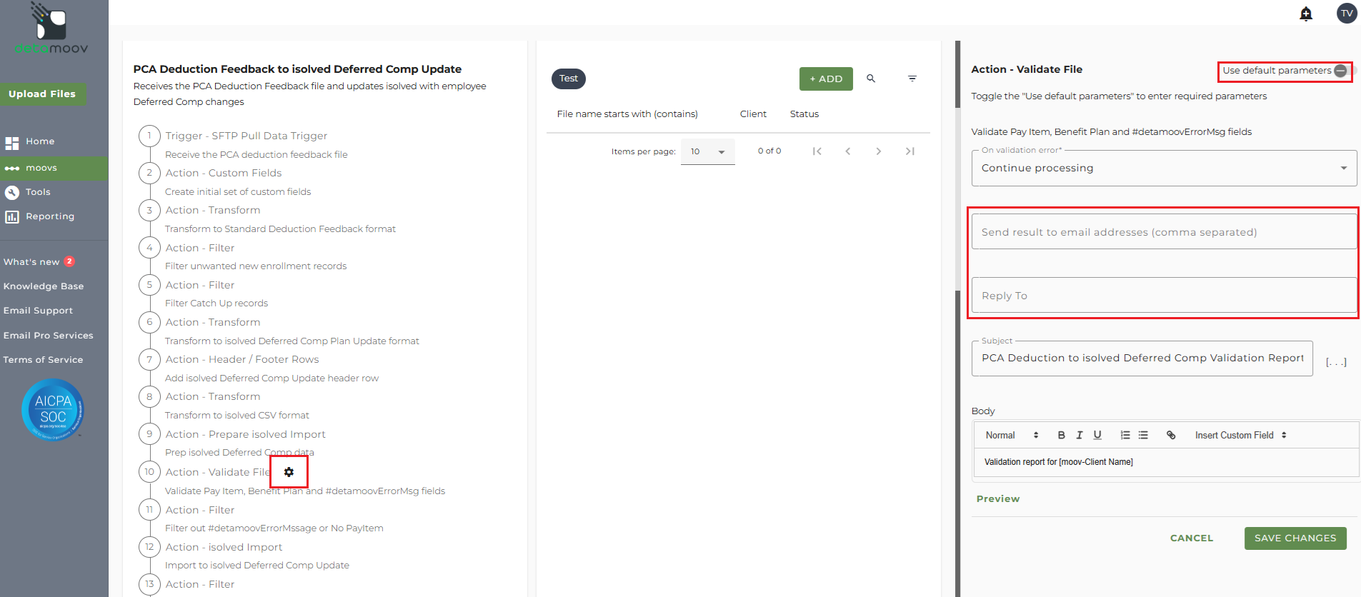Screen dimensions: 1361x597
Task: Insert numbered list in Body editor
Action: tap(1125, 435)
